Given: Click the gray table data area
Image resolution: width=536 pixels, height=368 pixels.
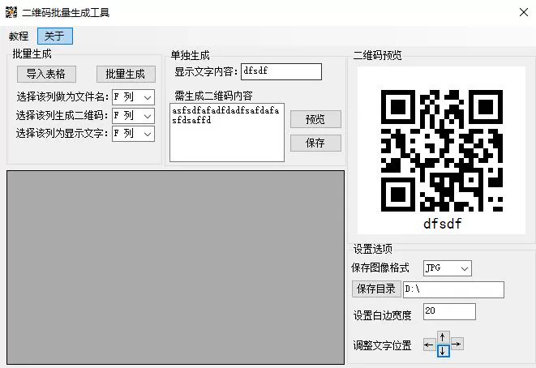Looking at the screenshot, I should point(176,267).
